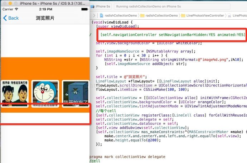Viewport: 247px width, 163px height.
Task: Click the folder icon before LinePhotosViewController
Action: point(183,15)
